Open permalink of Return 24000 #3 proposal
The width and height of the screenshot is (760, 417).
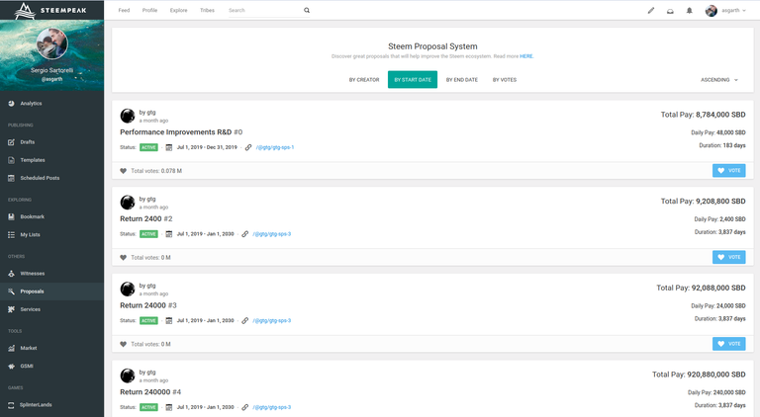coord(272,321)
